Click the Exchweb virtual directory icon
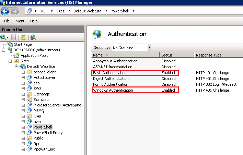This screenshot has width=243, height=155. 30,100
